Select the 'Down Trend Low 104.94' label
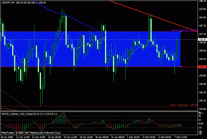207x139 pixels. pyautogui.click(x=184, y=105)
